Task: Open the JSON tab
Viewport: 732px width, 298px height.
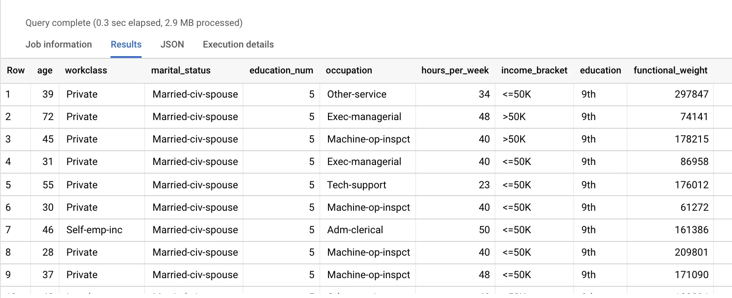Action: click(x=172, y=44)
